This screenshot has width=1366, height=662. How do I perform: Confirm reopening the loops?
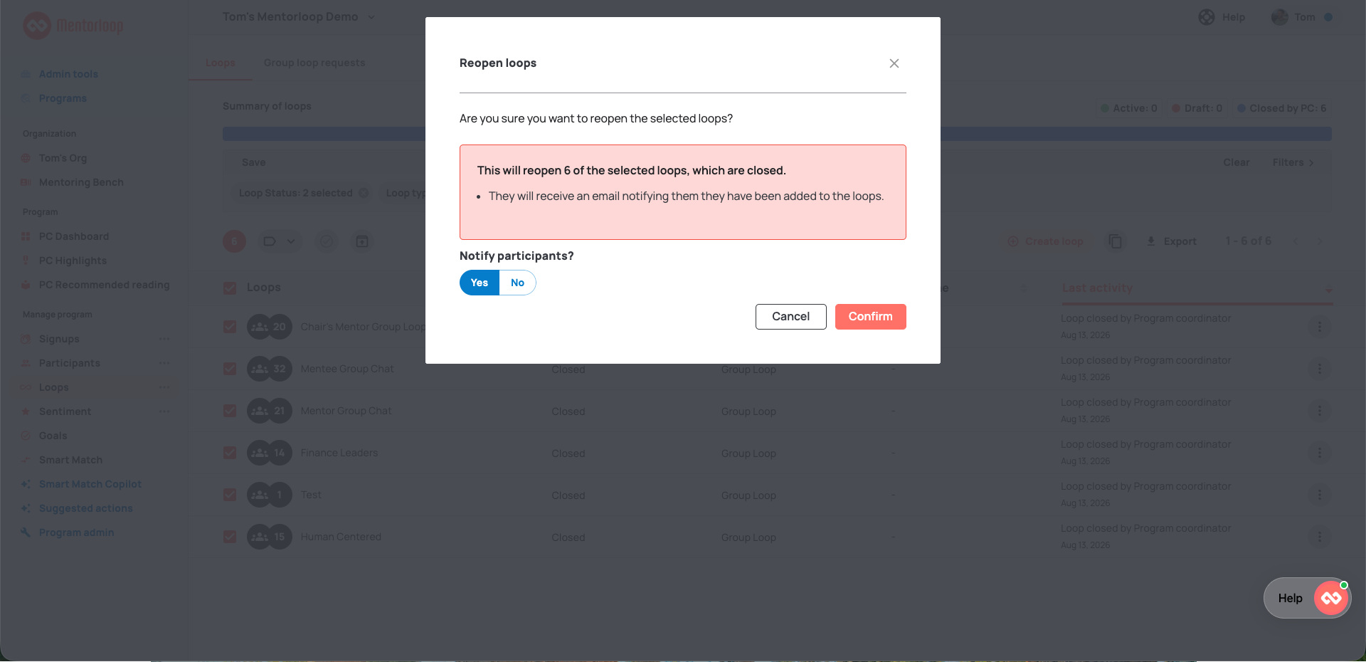[x=870, y=317]
